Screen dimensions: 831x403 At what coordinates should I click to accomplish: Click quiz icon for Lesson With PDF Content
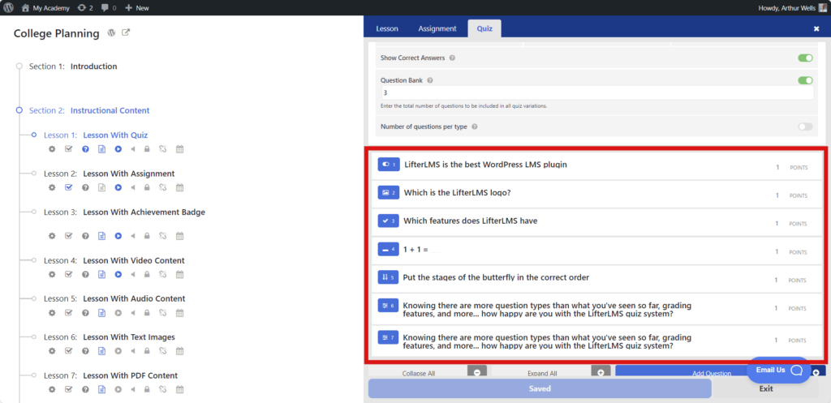click(85, 389)
